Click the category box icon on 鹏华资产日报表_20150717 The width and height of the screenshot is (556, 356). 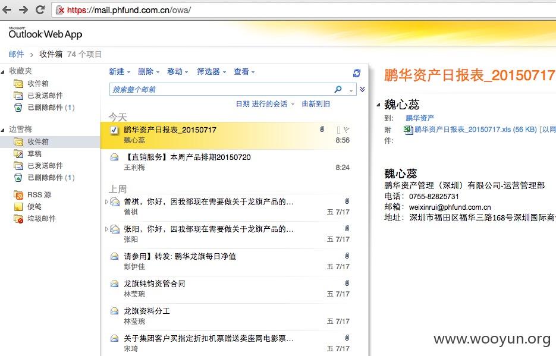[x=338, y=130]
